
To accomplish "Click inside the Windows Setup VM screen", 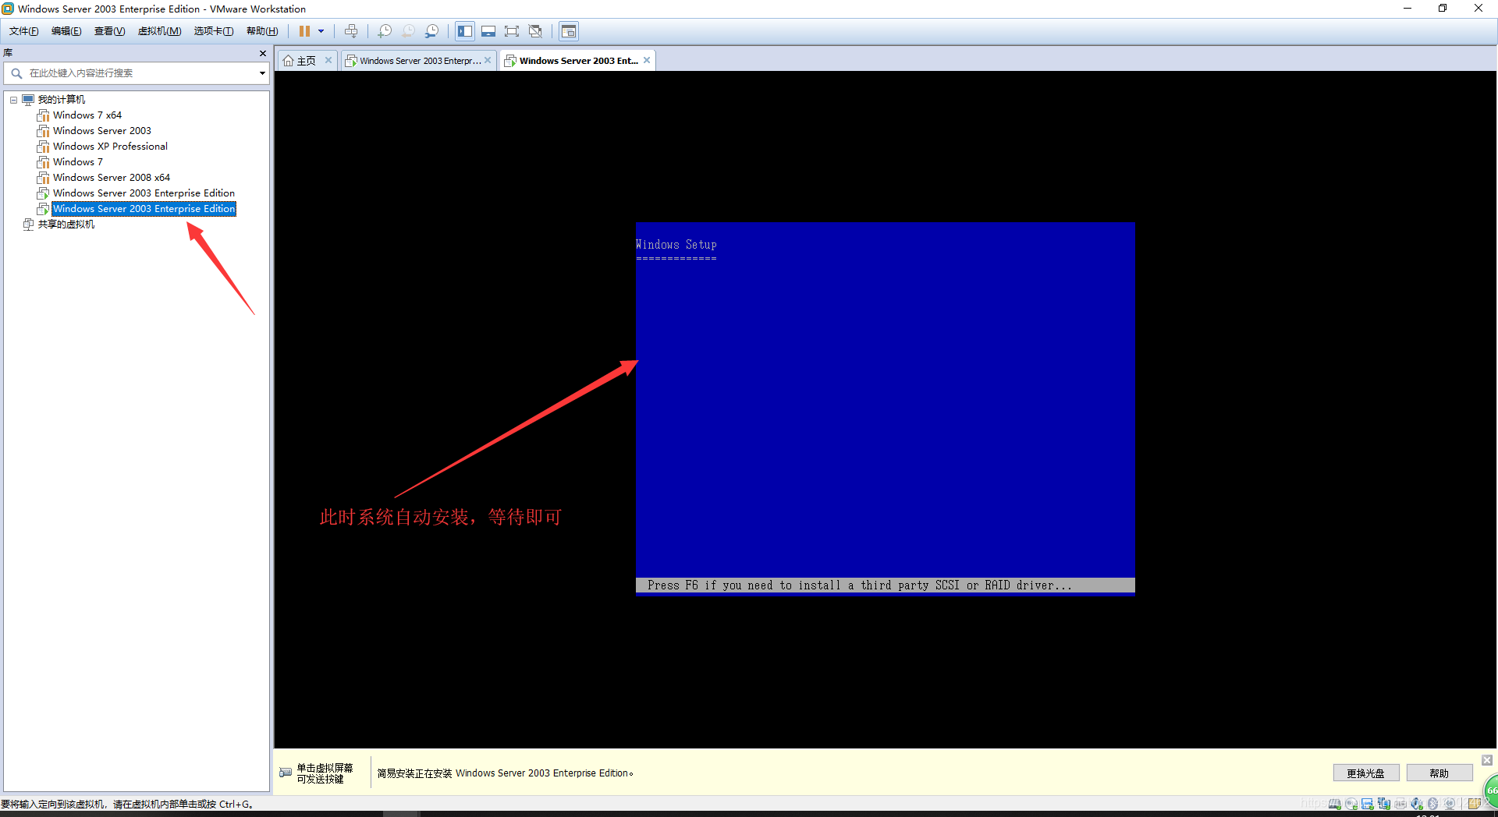I will pos(886,409).
